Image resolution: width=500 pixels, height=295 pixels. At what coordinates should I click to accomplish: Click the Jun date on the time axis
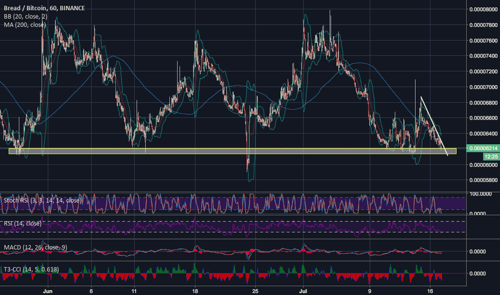click(x=48, y=291)
